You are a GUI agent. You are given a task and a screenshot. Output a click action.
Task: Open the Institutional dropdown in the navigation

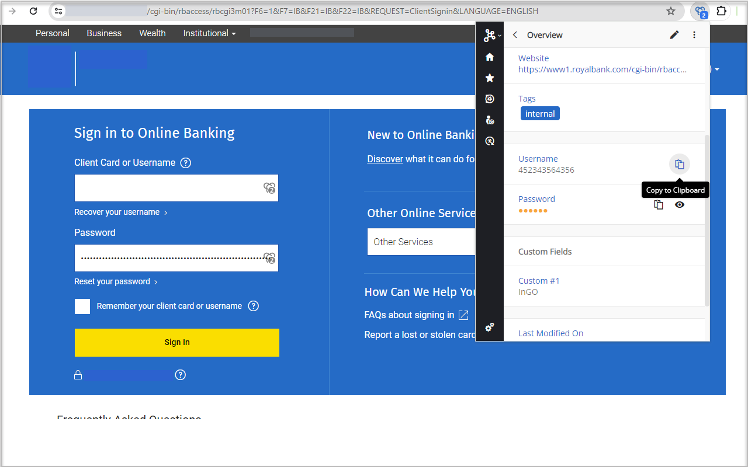(209, 33)
